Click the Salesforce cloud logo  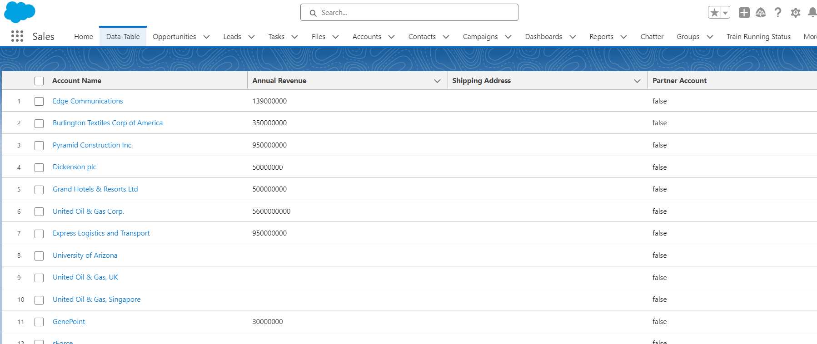pyautogui.click(x=20, y=12)
